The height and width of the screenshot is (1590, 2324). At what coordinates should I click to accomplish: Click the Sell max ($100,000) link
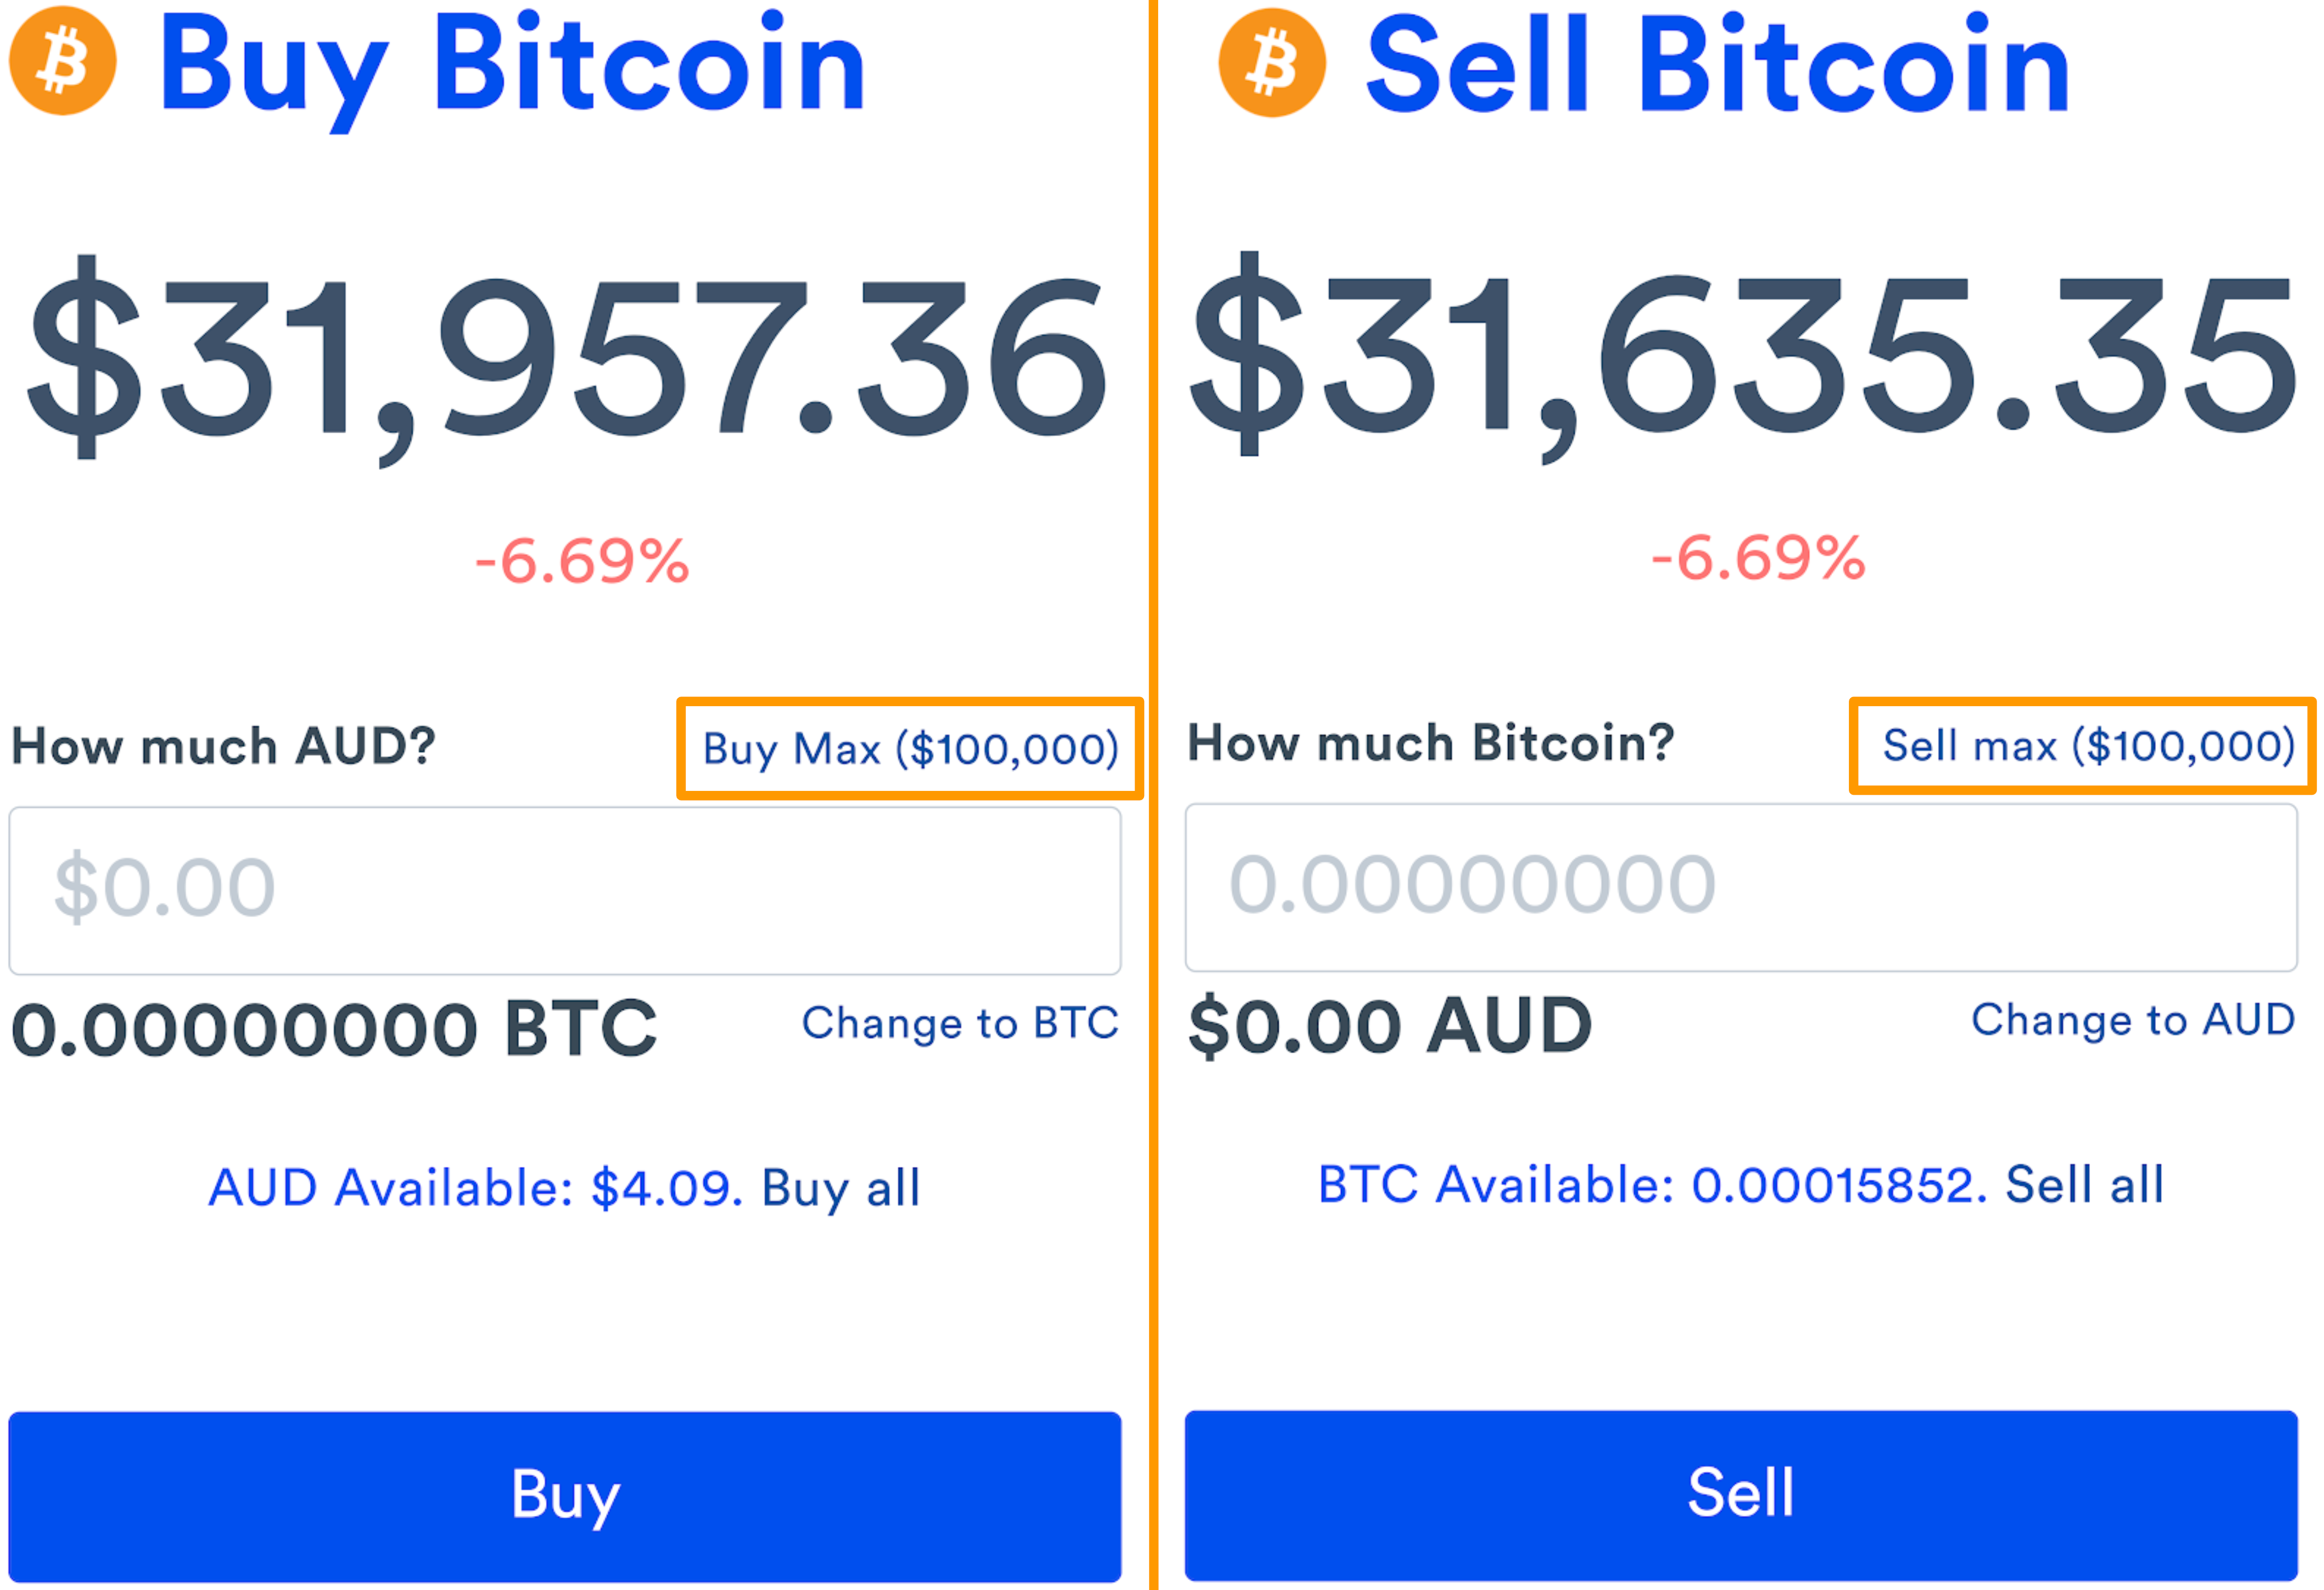coord(2088,746)
